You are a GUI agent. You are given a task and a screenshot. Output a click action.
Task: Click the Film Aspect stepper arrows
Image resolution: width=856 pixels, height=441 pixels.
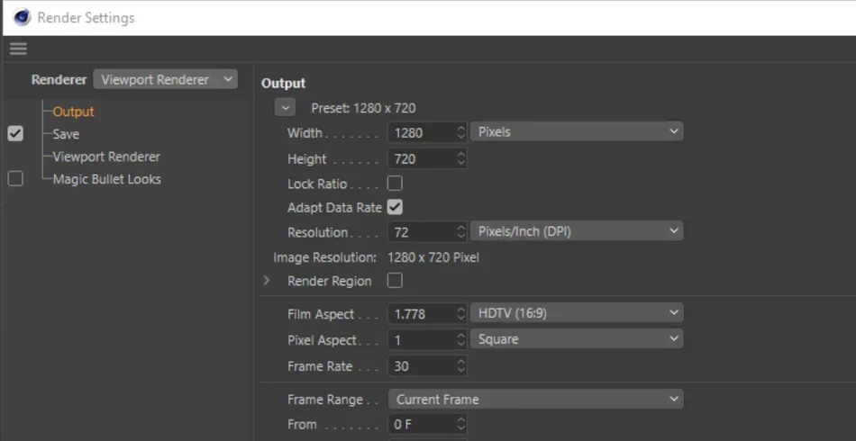(x=460, y=314)
